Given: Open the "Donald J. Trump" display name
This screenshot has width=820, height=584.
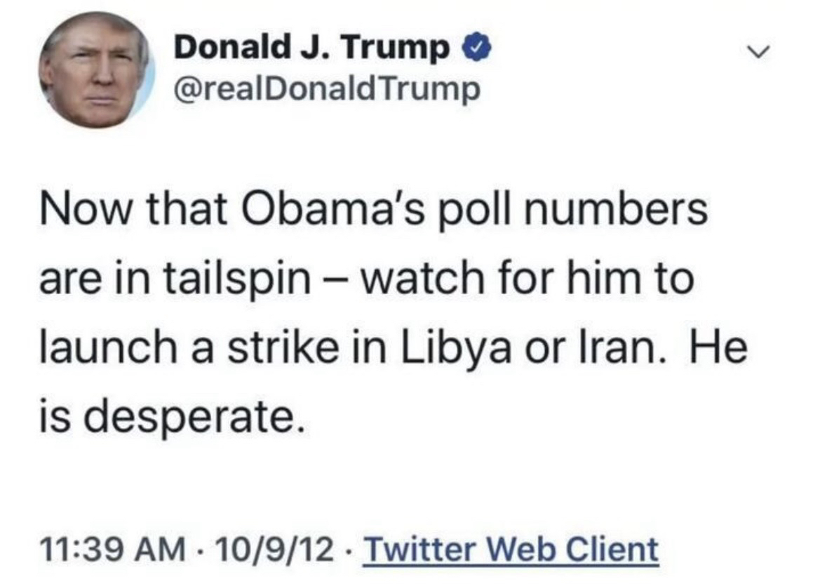Looking at the screenshot, I should pos(313,48).
